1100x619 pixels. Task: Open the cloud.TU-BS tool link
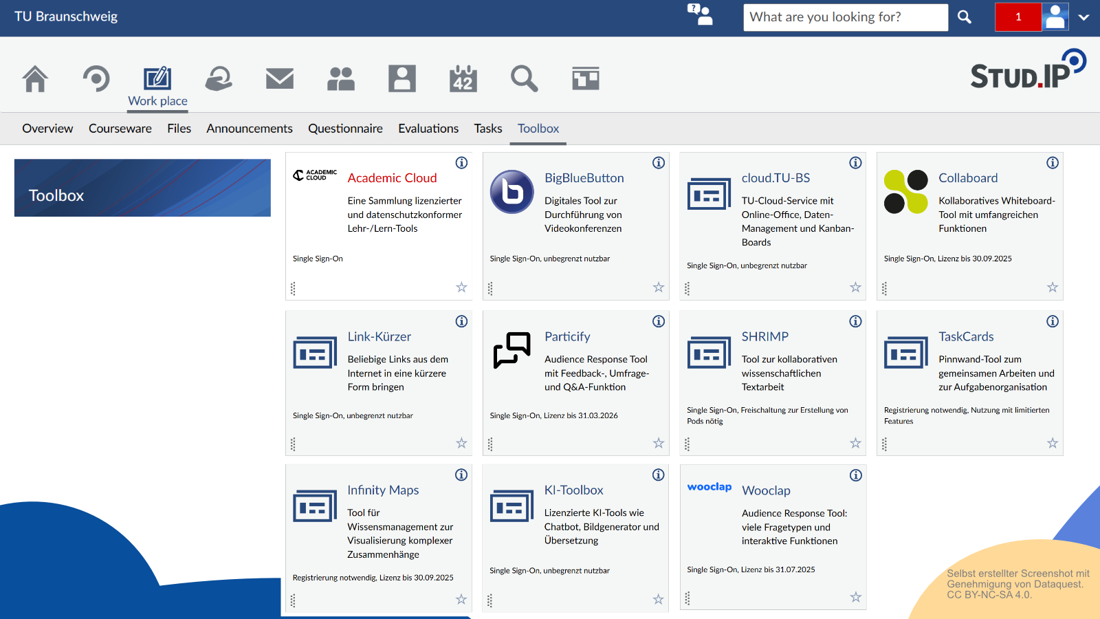pyautogui.click(x=775, y=178)
